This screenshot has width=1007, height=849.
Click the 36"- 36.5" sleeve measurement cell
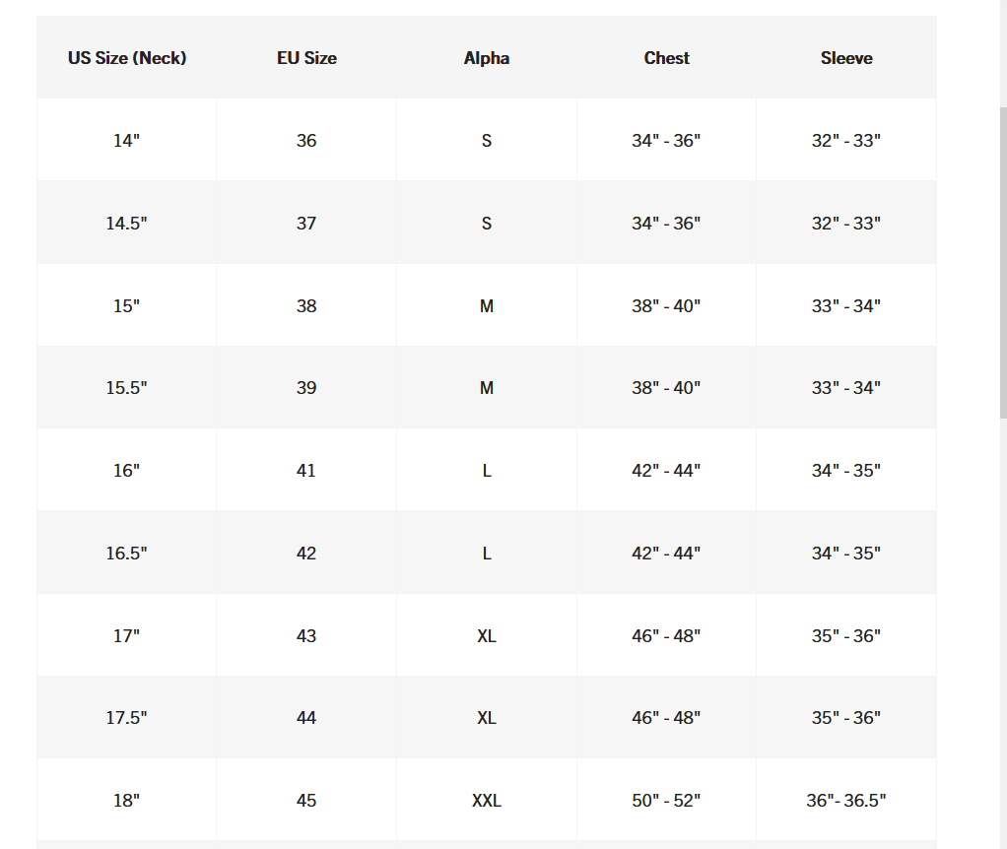click(846, 801)
